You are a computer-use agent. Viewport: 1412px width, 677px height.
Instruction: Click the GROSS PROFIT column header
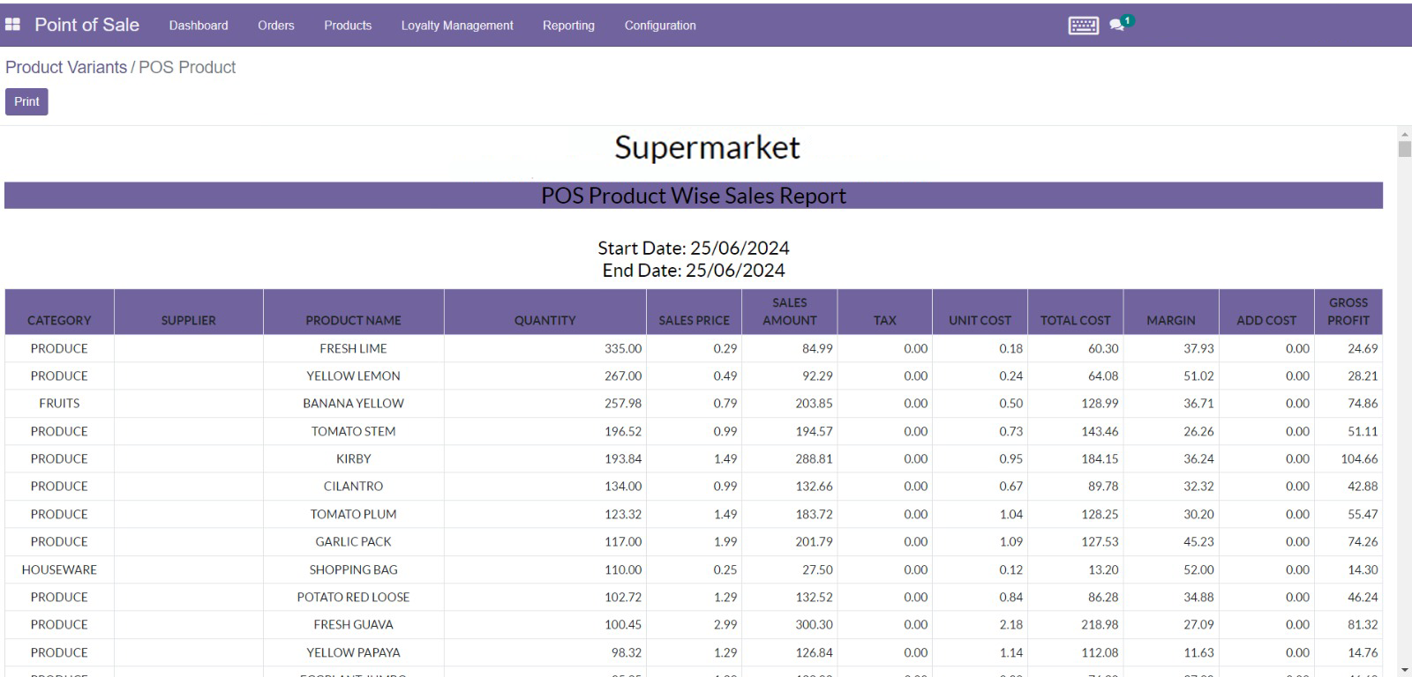[x=1348, y=311]
